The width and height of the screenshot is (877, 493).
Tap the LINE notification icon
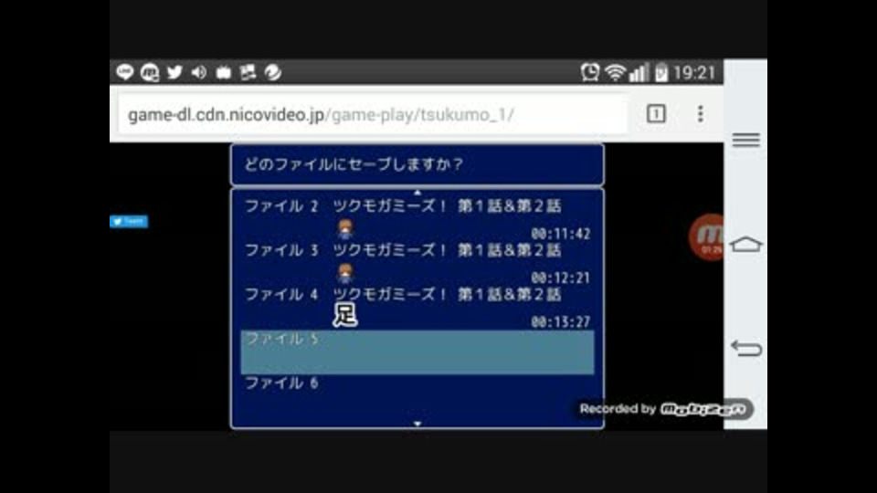pos(125,72)
